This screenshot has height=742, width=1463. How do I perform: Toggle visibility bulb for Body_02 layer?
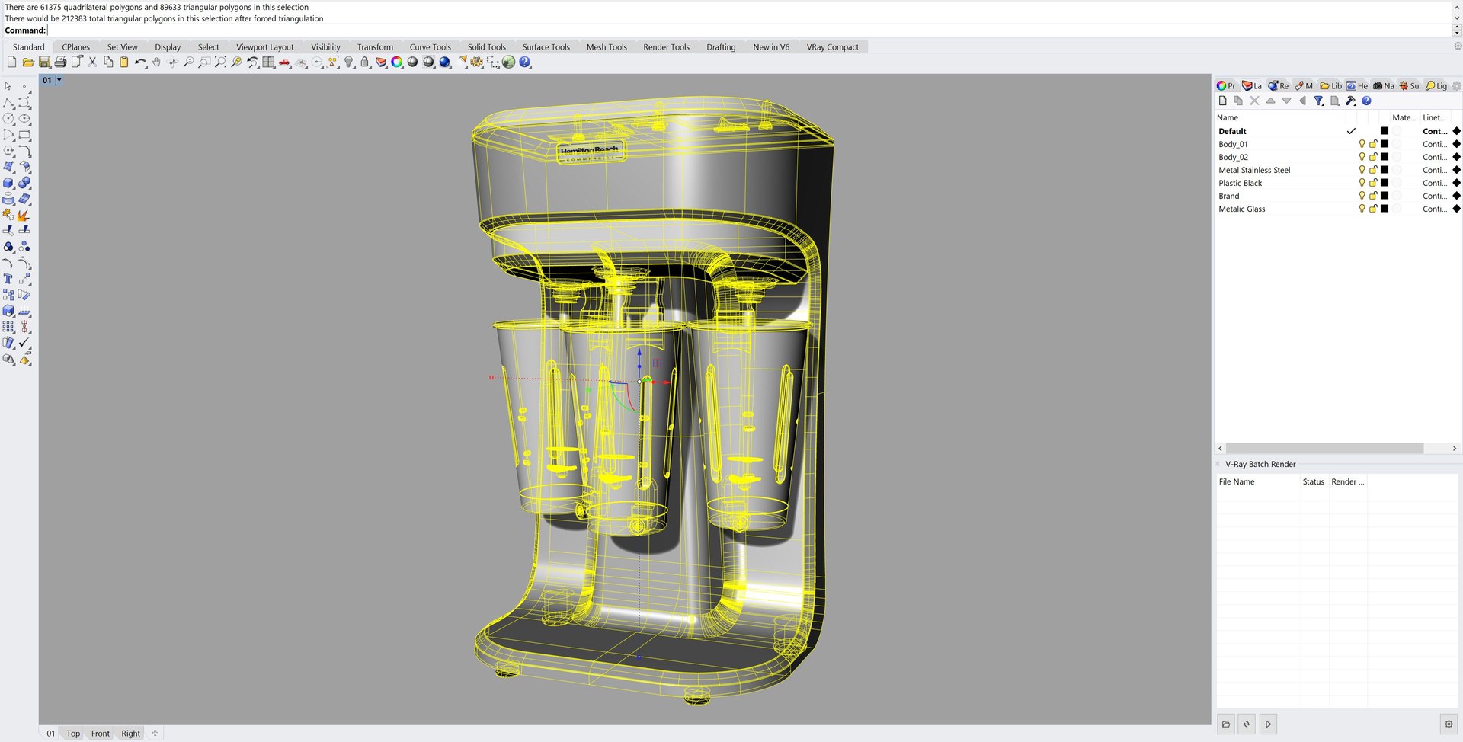click(1362, 157)
